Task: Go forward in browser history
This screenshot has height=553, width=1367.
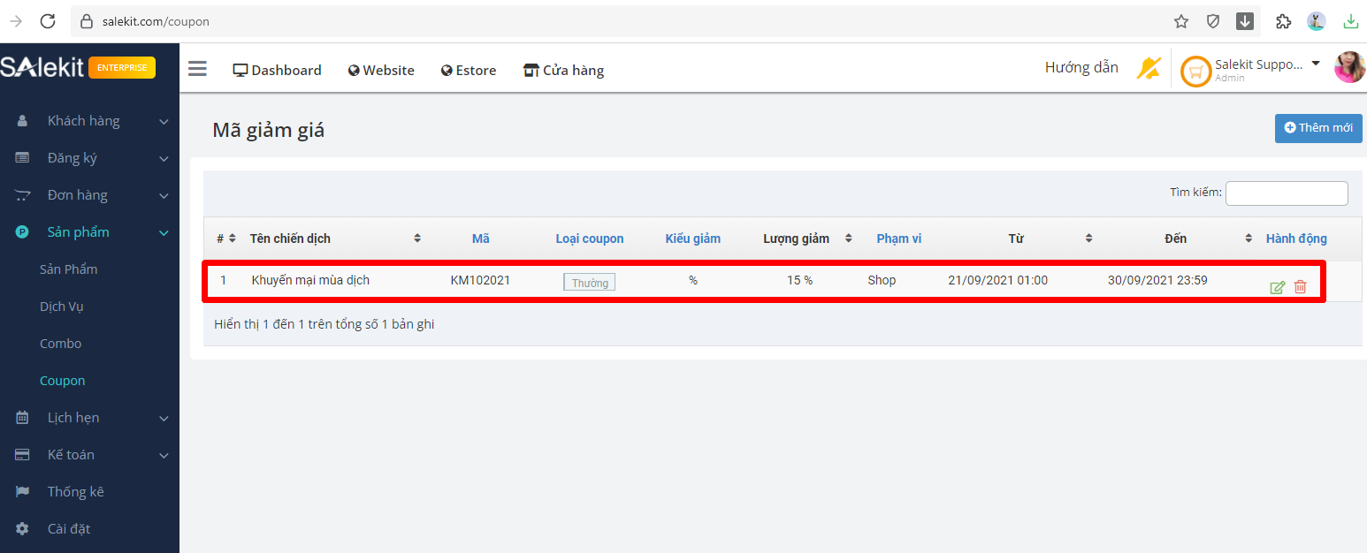Action: click(16, 21)
